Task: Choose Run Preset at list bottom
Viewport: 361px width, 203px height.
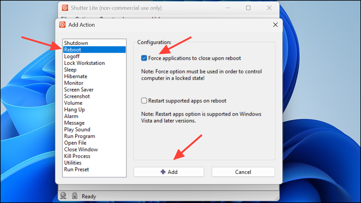Action: point(95,169)
